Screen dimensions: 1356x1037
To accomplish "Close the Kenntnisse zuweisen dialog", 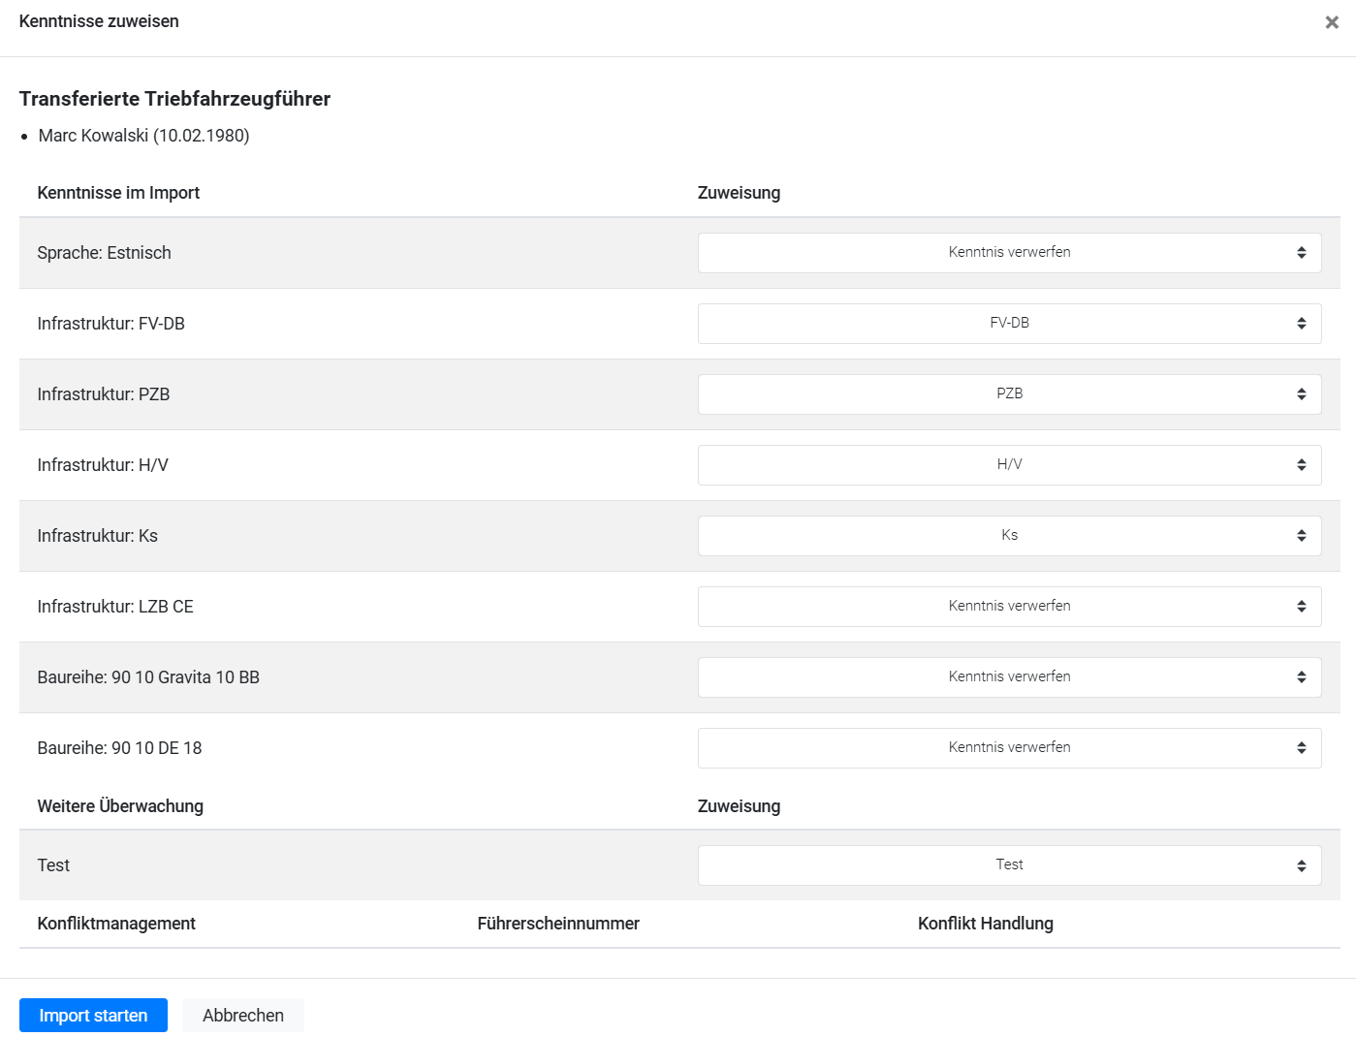I will pyautogui.click(x=1332, y=22).
